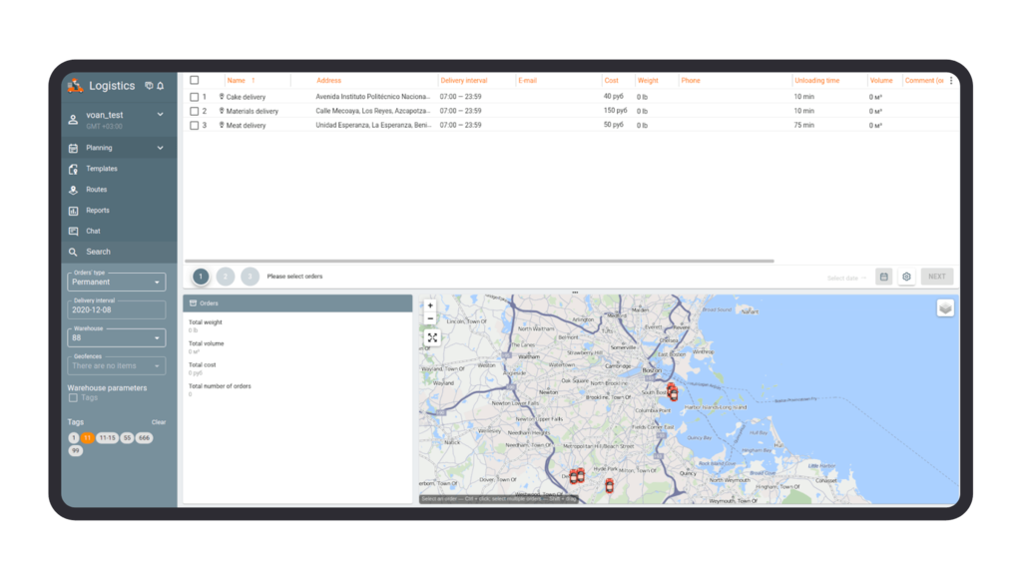Screen dimensions: 1022x575
Task: Click the Orders panel header icon
Action: (193, 303)
